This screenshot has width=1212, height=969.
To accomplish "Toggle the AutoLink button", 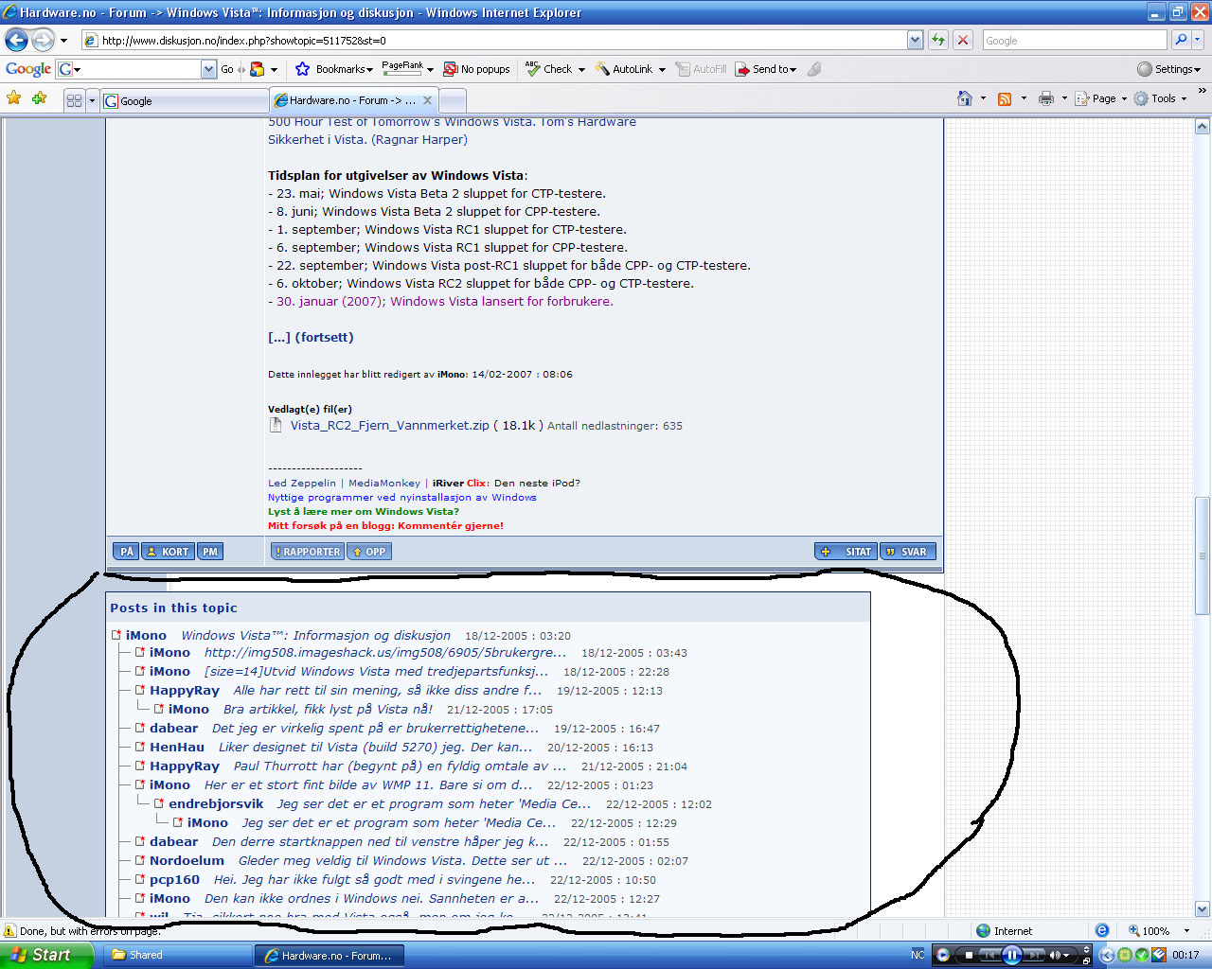I will [x=625, y=69].
